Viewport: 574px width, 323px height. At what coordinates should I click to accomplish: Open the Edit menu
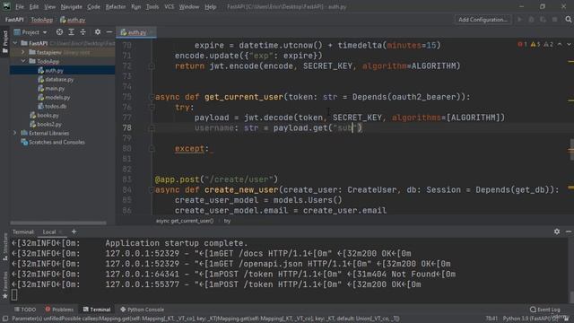tap(34, 6)
